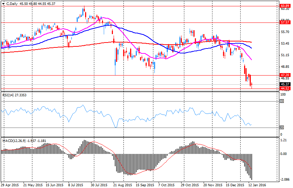Viewport: 293px width, 188px height.
Task: Click the black 45.37 current price tag
Action: (285, 84)
